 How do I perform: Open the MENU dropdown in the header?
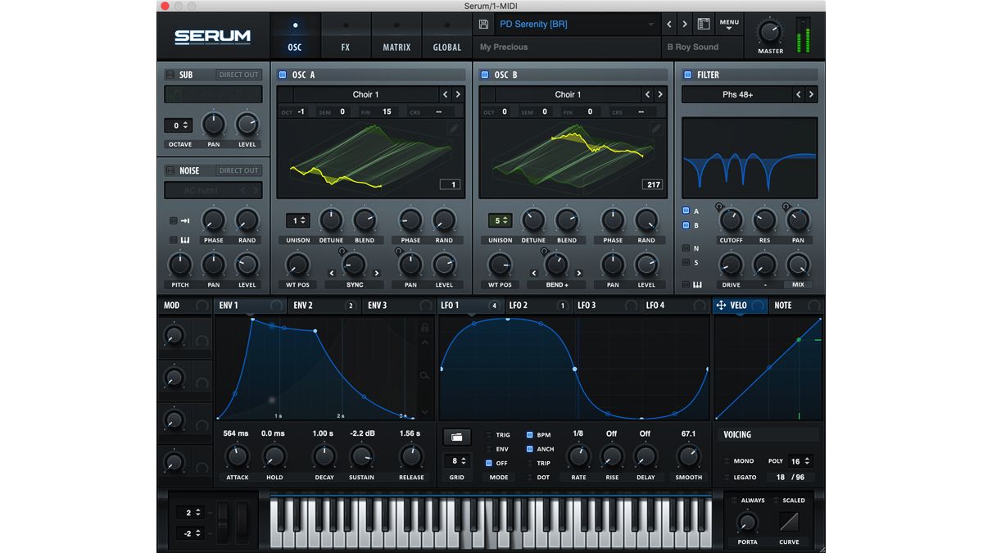pyautogui.click(x=729, y=23)
